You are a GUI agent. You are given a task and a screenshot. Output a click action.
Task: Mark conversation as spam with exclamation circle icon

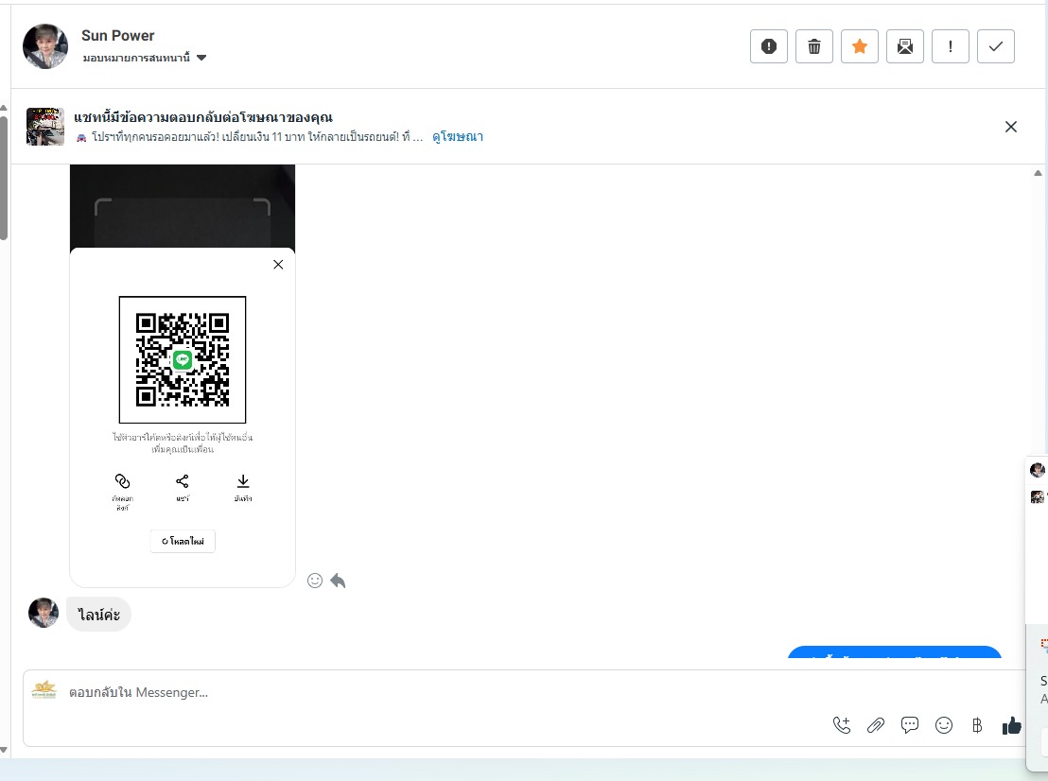(769, 46)
